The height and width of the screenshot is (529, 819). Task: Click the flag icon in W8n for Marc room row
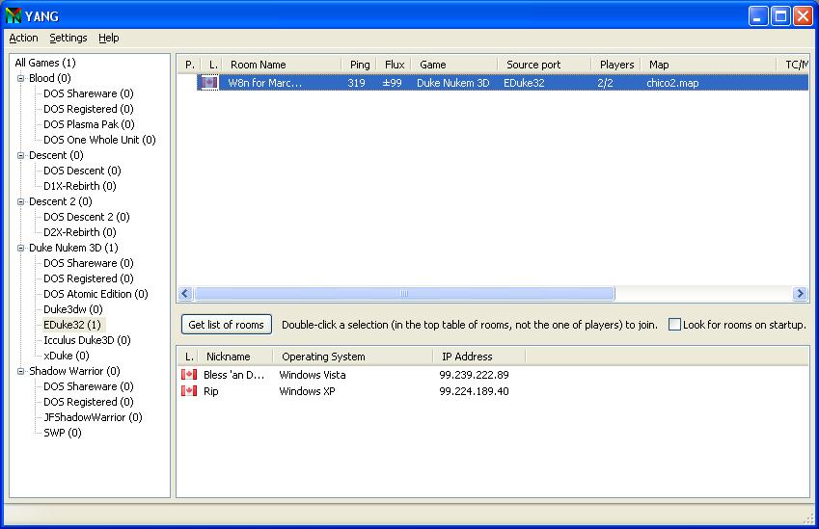click(x=209, y=83)
